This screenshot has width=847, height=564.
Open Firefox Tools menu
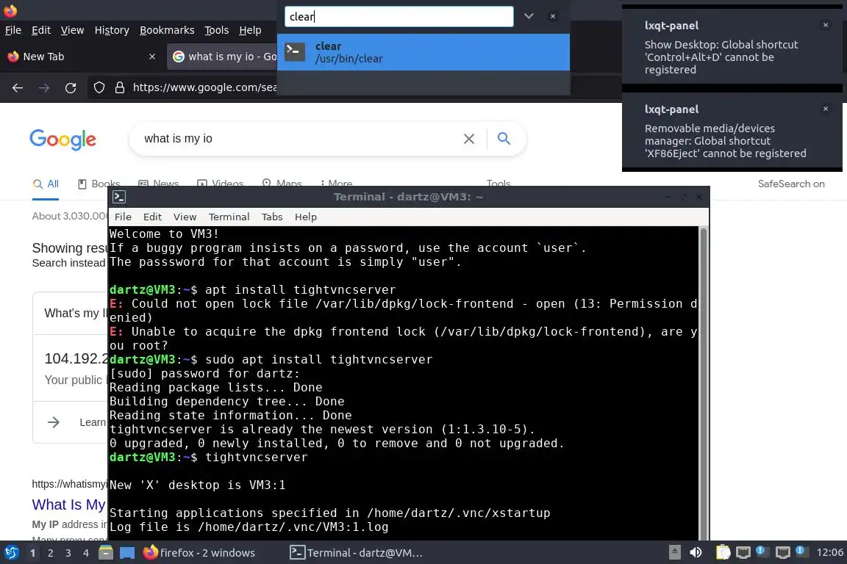[x=217, y=30]
